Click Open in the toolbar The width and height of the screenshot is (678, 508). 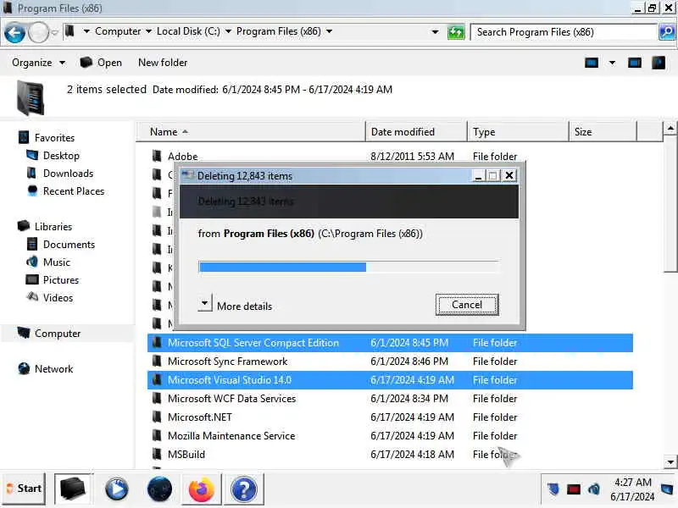pyautogui.click(x=101, y=63)
